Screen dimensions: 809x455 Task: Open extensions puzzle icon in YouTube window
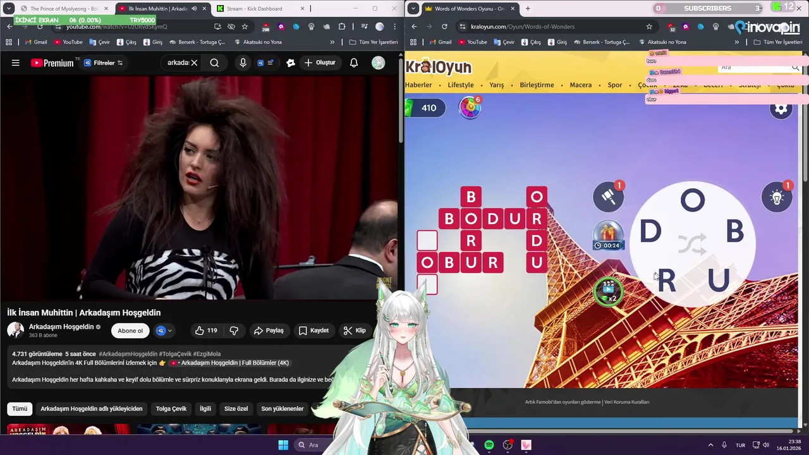click(x=342, y=27)
